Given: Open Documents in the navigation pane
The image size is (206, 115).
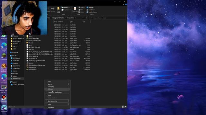Looking at the screenshot, I should [x=15, y=66].
